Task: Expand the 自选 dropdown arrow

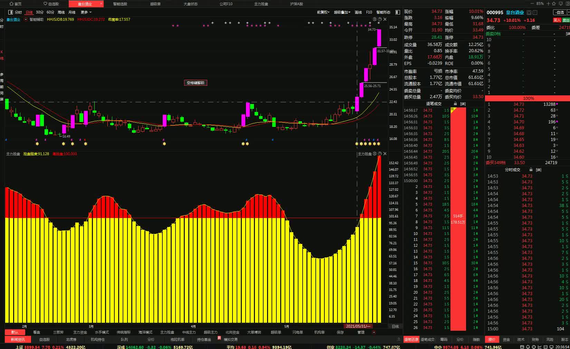Action: (x=568, y=12)
